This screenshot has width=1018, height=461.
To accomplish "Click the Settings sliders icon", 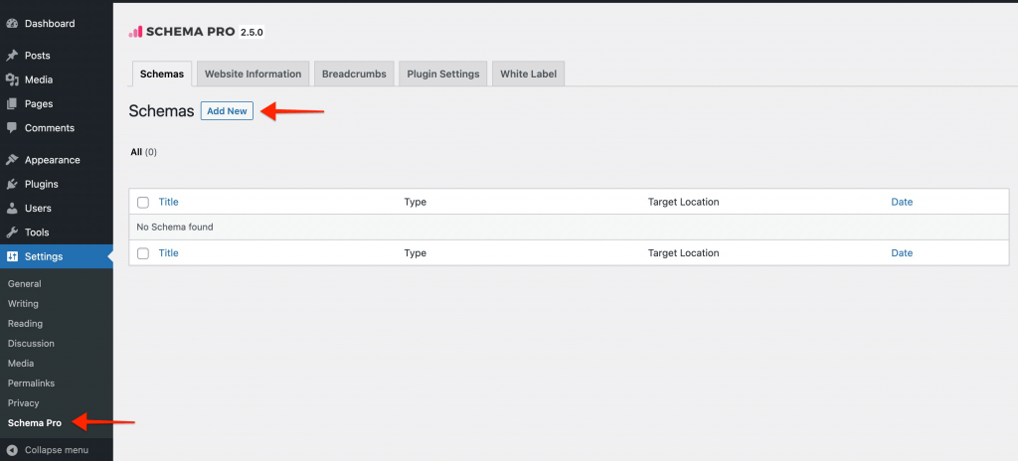I will coord(12,256).
